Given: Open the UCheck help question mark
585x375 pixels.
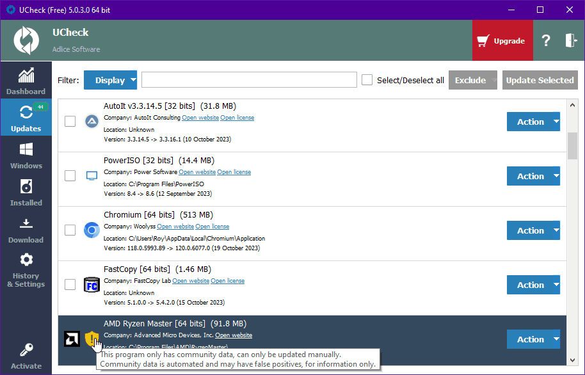Looking at the screenshot, I should point(545,40).
